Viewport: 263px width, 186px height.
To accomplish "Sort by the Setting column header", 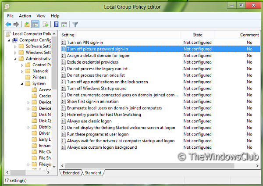I will (x=120, y=35).
